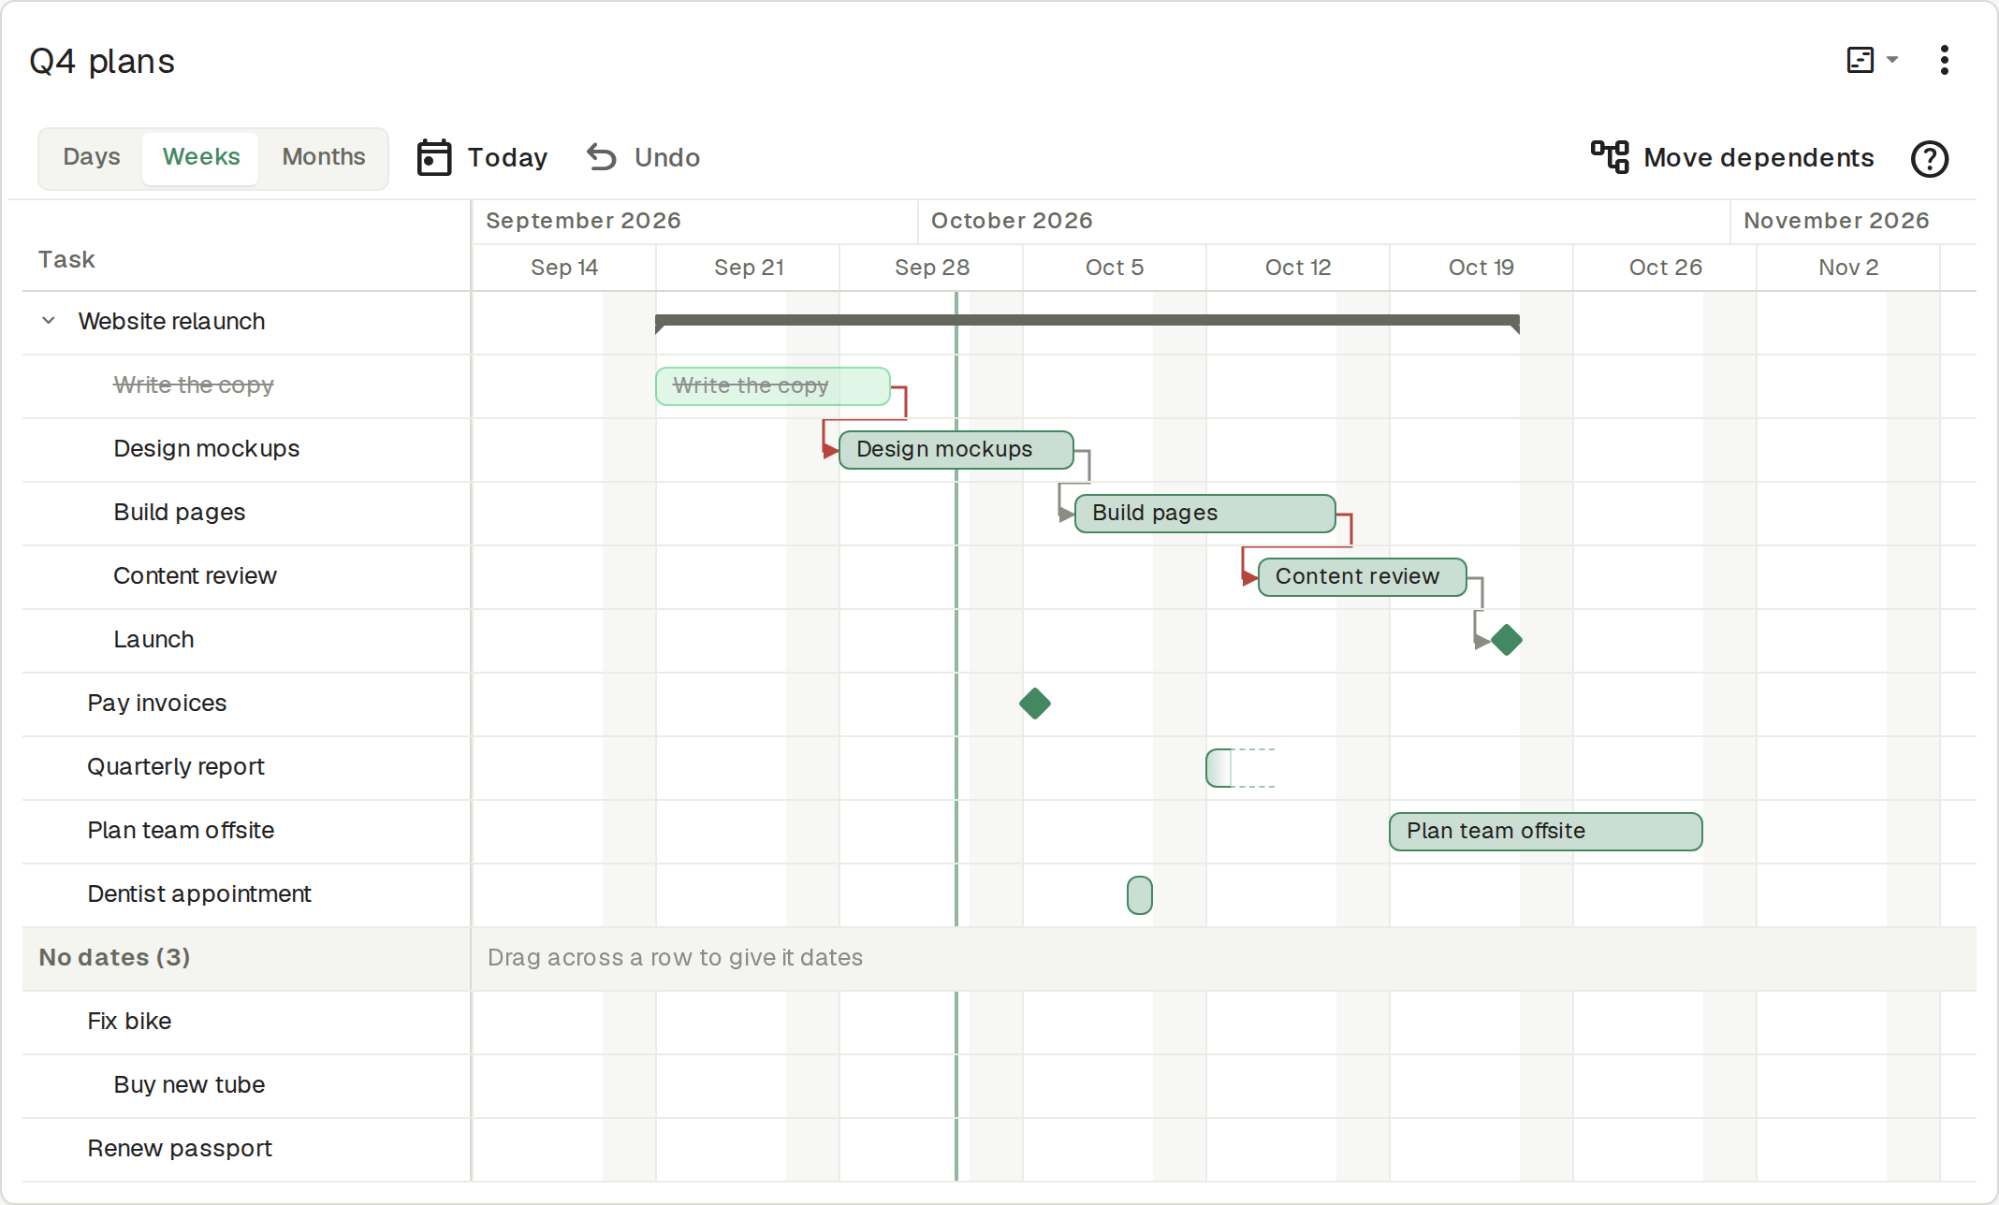Screen dimensions: 1999x1205
Task: Select the Plan team offsite bar
Action: (x=1546, y=831)
